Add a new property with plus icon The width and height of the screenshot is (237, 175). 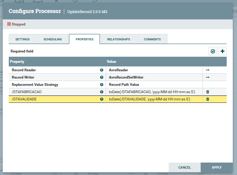(x=222, y=51)
